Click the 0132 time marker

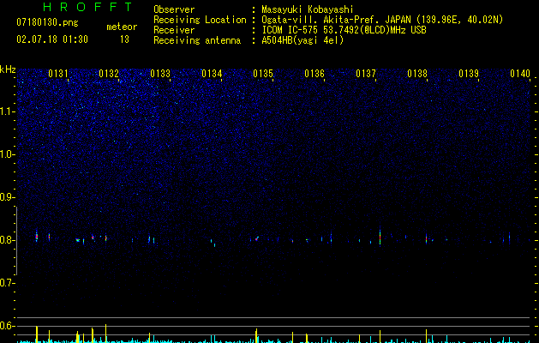109,74
